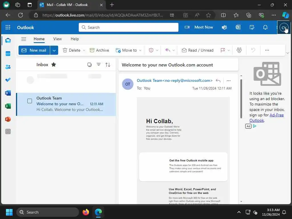Screen dimensions: 292x219
Task: Open more ribbon options ellipsis
Action: pos(267,50)
